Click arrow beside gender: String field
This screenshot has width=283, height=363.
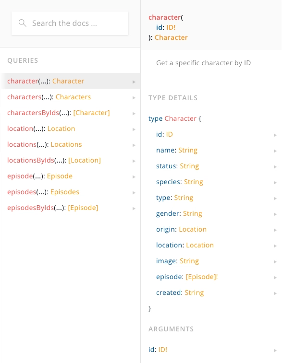click(275, 214)
